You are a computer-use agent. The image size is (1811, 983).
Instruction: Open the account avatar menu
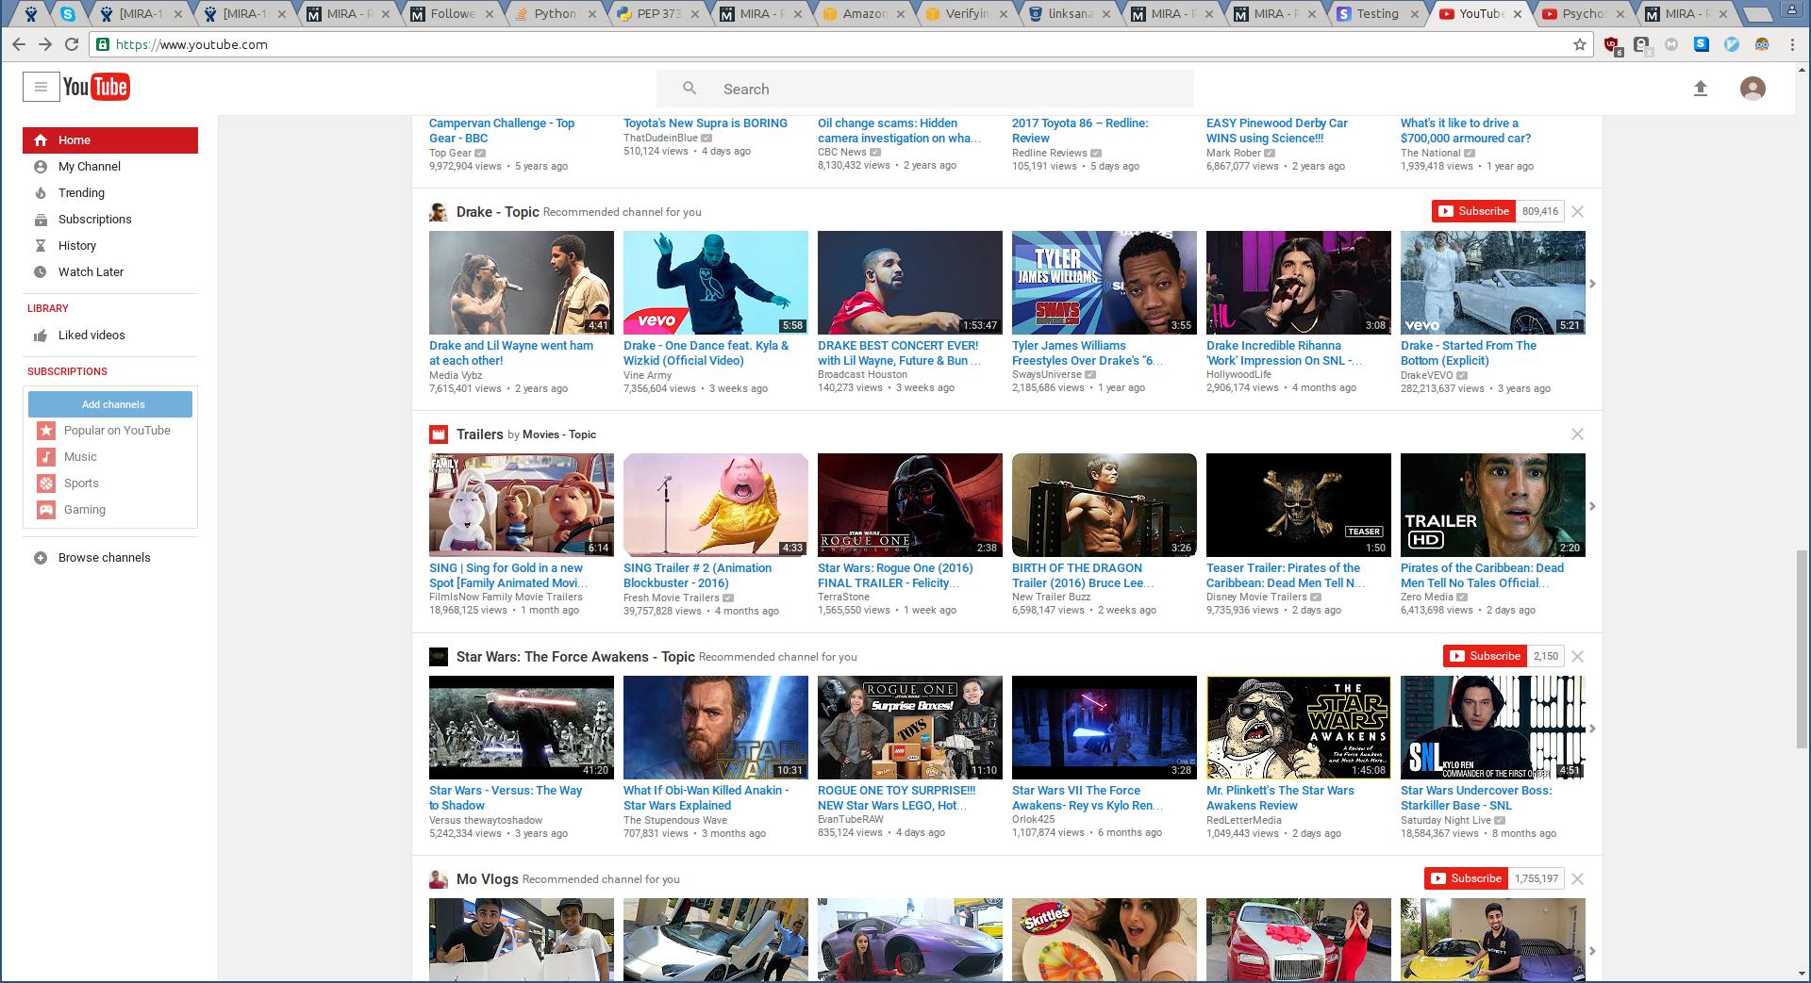1753,89
